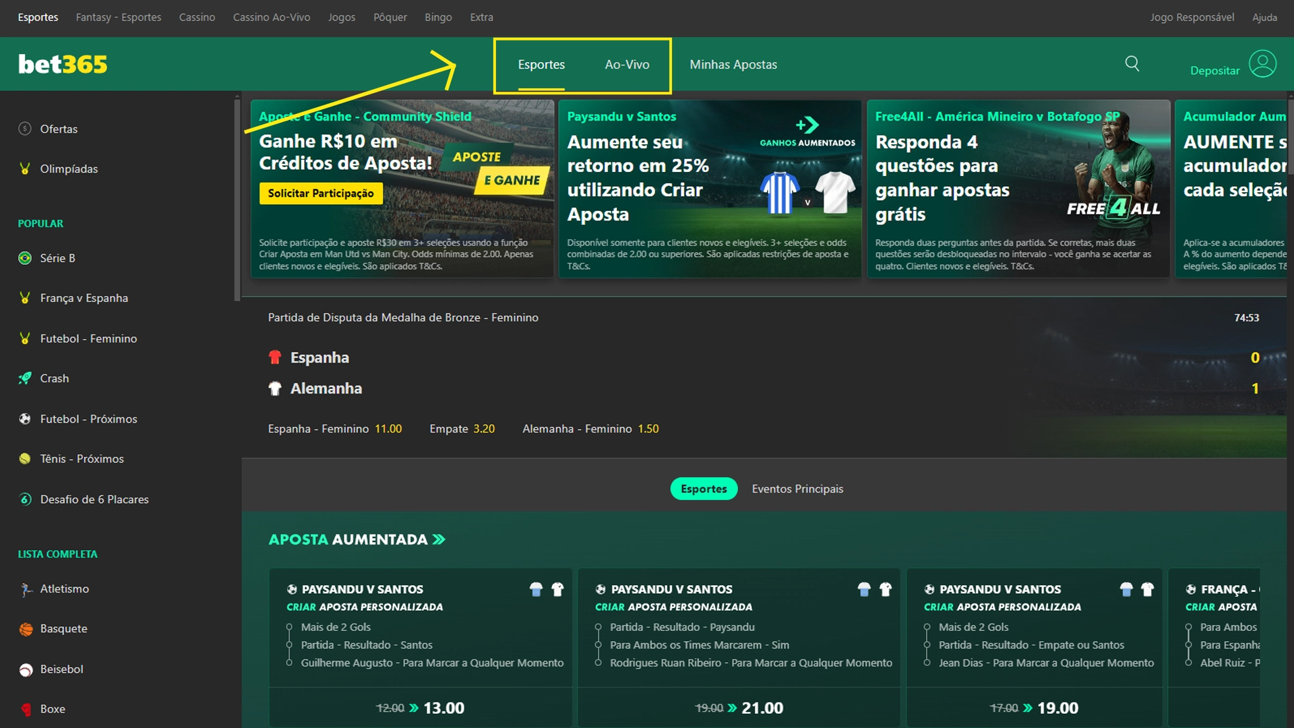The image size is (1294, 728).
Task: Switch to Eventos Principais
Action: coord(797,489)
